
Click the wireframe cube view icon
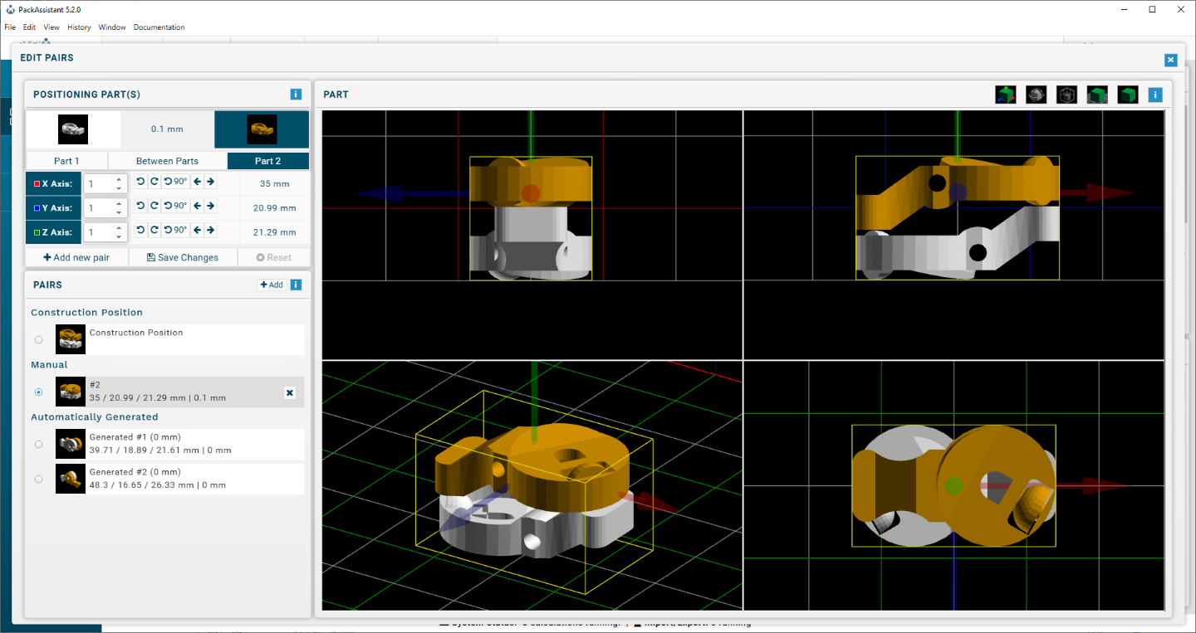1066,95
